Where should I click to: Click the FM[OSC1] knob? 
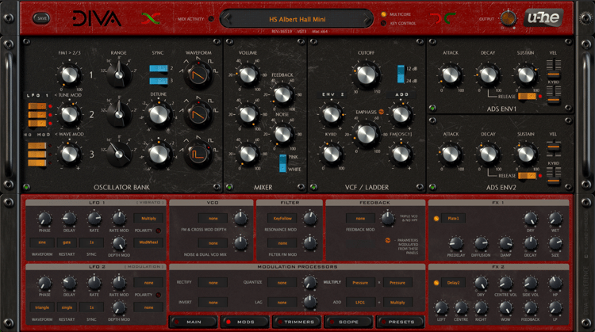(401, 154)
